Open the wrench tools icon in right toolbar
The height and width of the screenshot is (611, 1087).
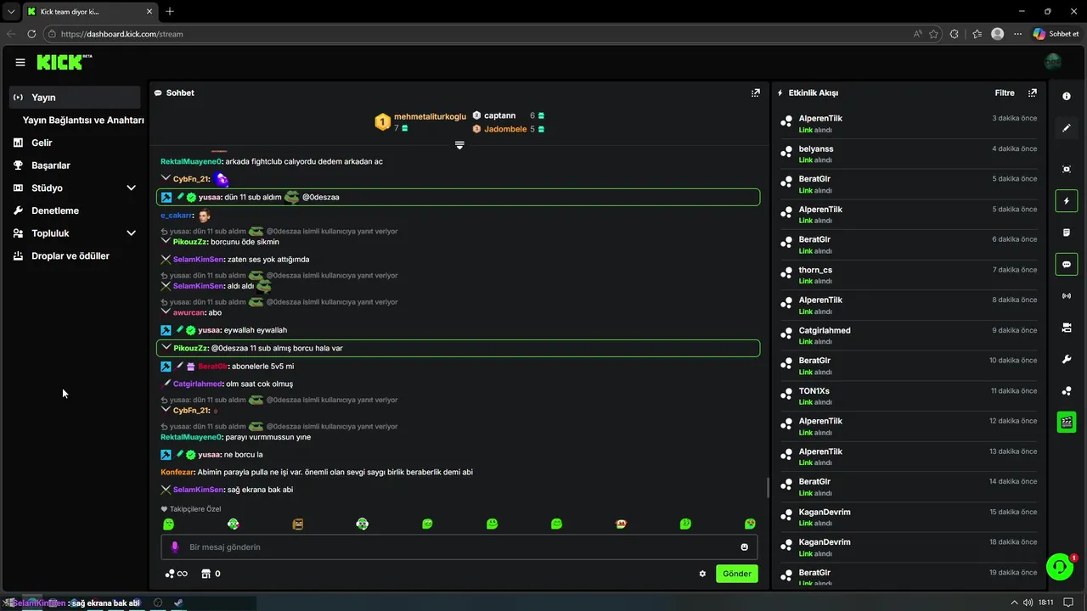point(1067,359)
